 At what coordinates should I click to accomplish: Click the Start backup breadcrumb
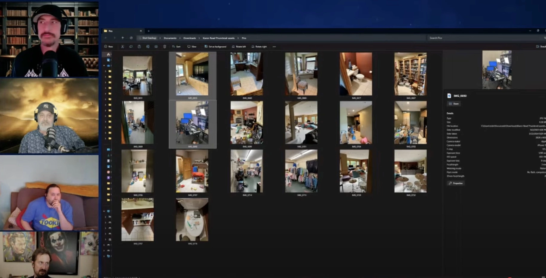(149, 38)
